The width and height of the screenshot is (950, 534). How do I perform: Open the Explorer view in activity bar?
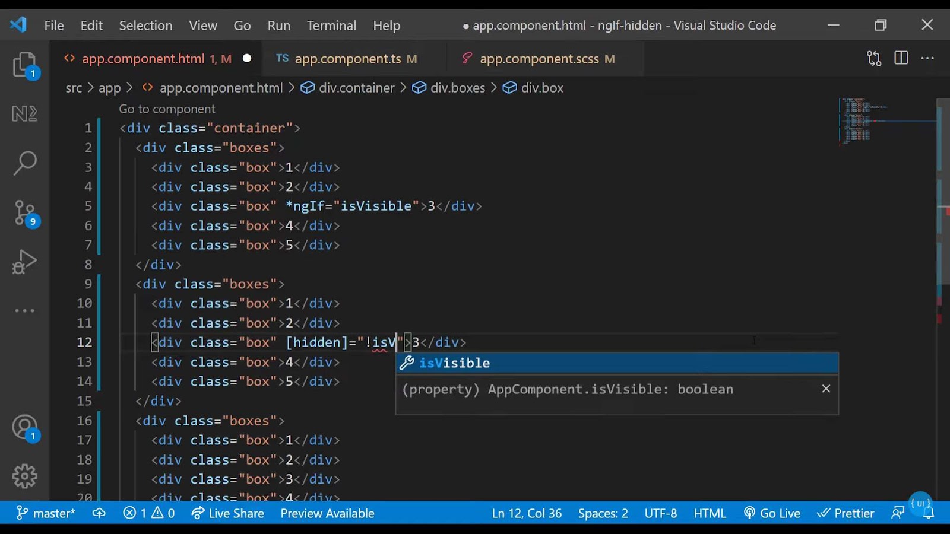(25, 65)
